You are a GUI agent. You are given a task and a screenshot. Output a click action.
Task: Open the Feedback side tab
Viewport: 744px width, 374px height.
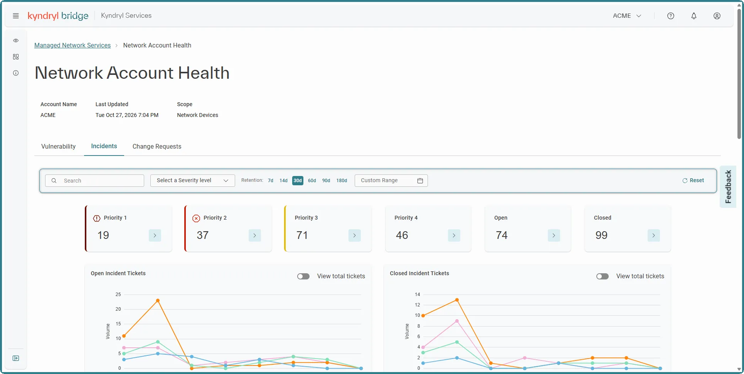pyautogui.click(x=728, y=187)
